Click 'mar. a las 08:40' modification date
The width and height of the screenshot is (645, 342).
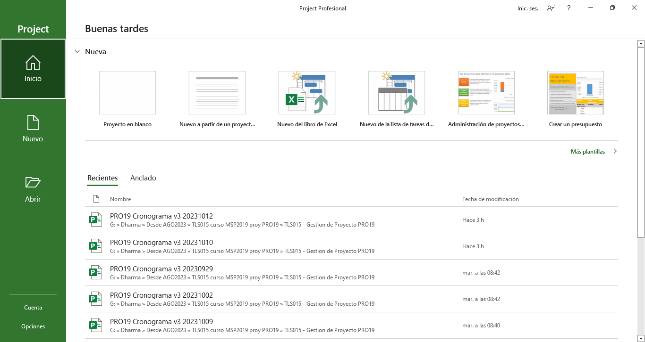coord(481,326)
